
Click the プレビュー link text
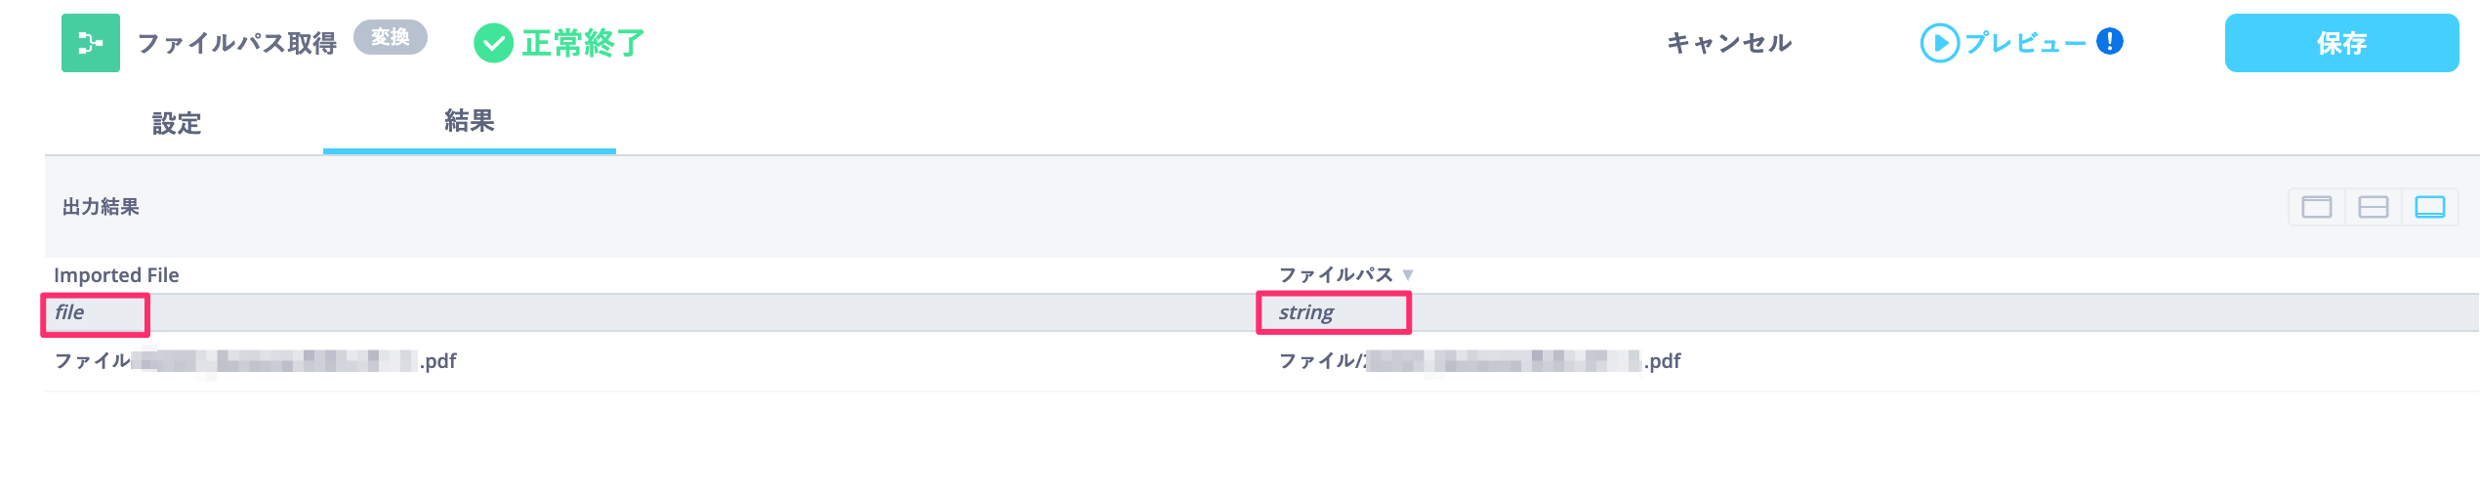coord(2025,43)
